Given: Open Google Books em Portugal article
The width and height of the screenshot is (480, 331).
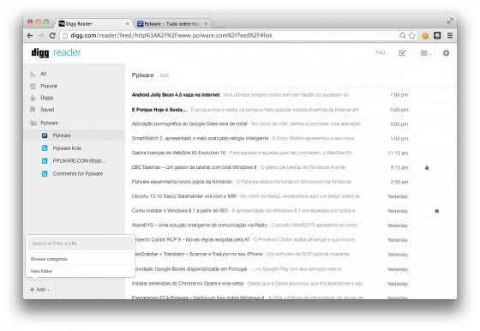Looking at the screenshot, I should click(x=191, y=269).
